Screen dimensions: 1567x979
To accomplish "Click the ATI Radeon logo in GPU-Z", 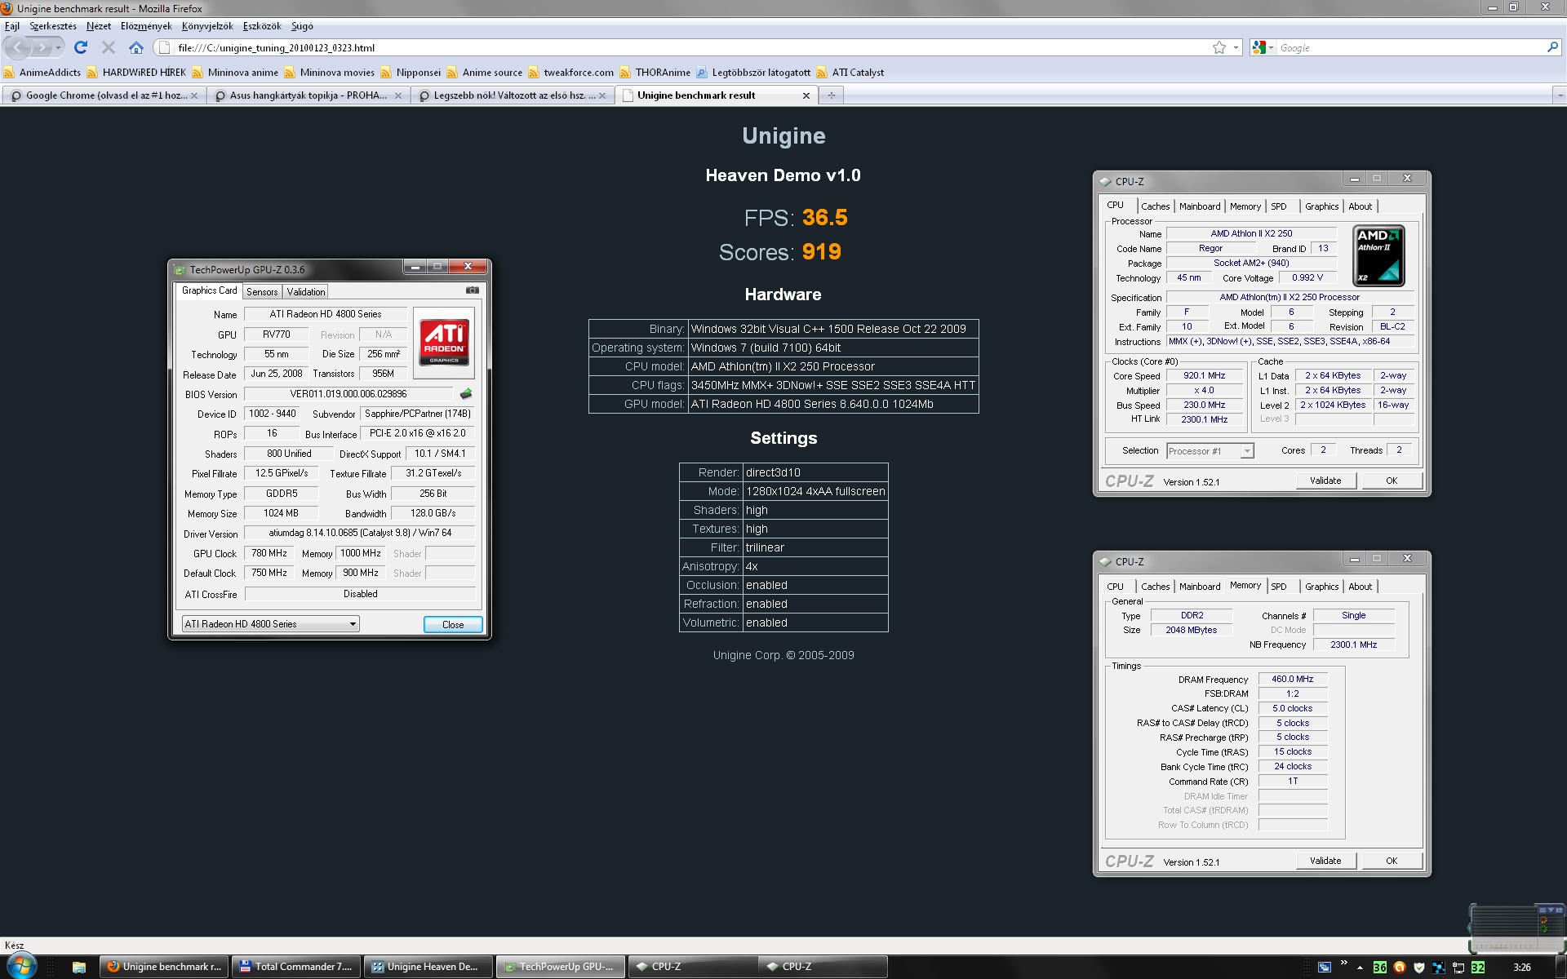I will click(444, 343).
